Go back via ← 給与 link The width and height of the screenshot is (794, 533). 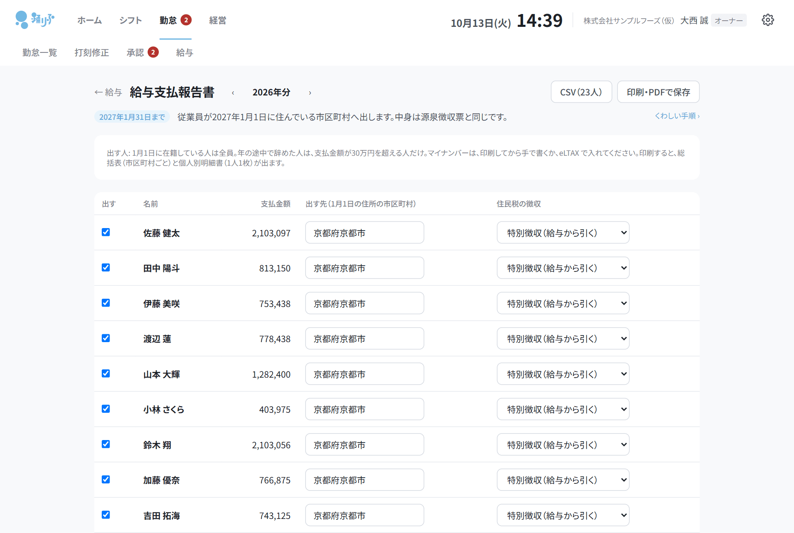[108, 92]
